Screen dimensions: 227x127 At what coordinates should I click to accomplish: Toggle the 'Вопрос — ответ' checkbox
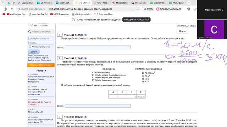tap(29, 25)
